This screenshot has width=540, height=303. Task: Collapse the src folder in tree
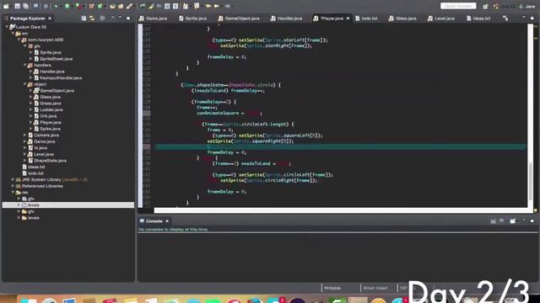13,34
